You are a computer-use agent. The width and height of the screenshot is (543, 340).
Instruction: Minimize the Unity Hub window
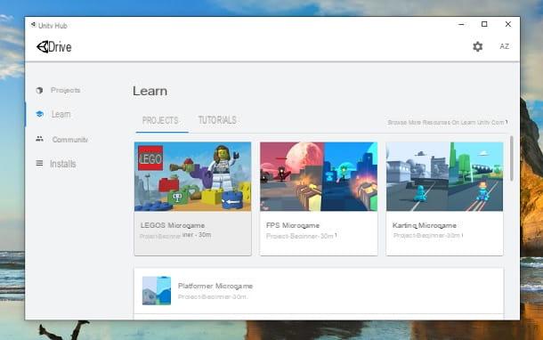(461, 24)
